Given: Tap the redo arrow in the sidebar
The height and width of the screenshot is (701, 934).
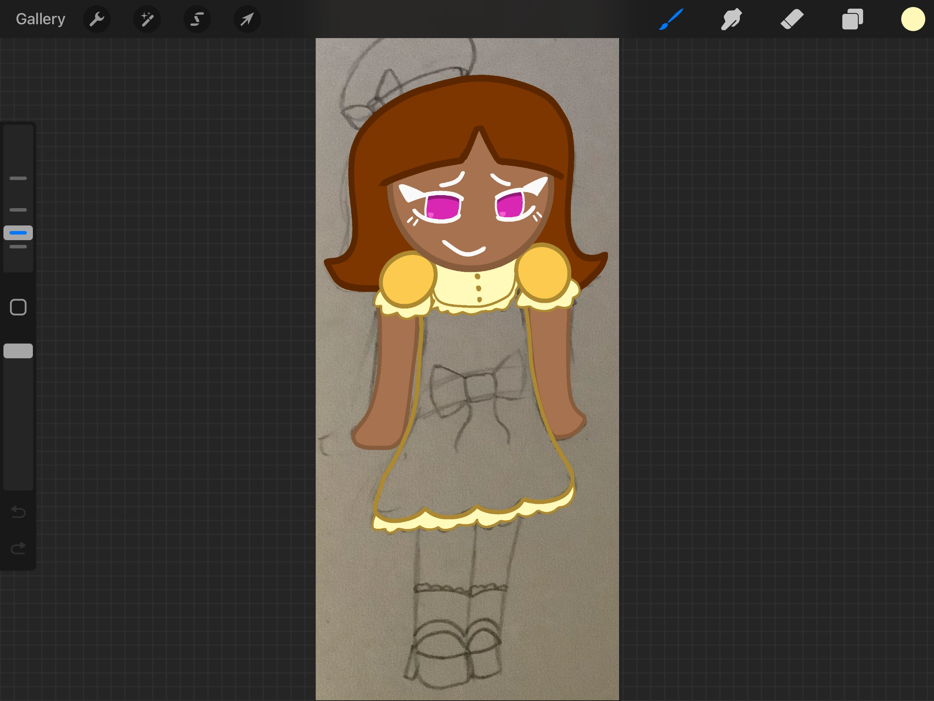Looking at the screenshot, I should click(18, 547).
